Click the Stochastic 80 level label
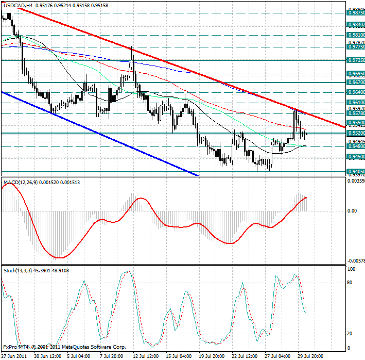The width and height of the screenshot is (365, 360). point(349,283)
